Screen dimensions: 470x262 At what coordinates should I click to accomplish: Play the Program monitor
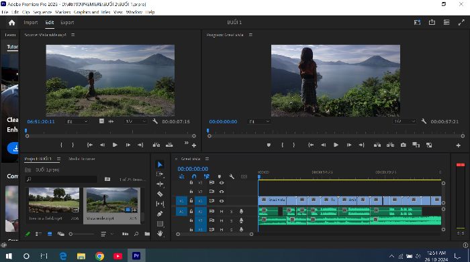click(x=336, y=145)
